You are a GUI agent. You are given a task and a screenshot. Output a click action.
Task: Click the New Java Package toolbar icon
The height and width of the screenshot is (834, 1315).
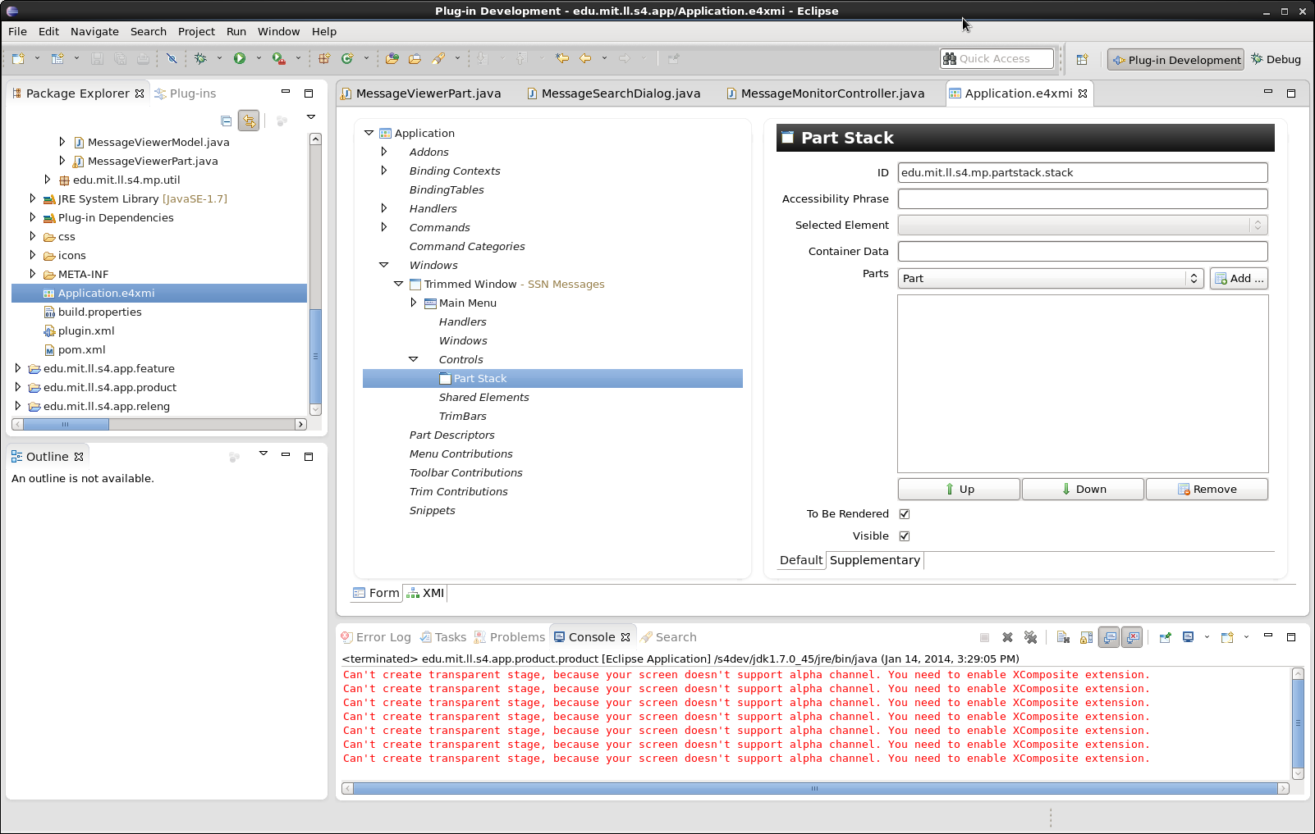coord(324,58)
